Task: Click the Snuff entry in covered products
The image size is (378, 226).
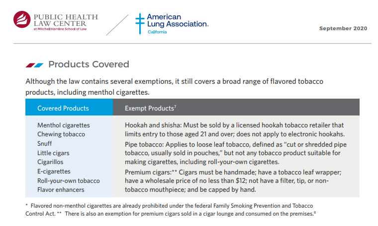Action: tap(44, 144)
